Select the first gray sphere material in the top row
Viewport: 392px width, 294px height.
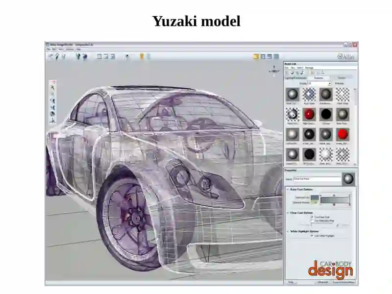292,94
